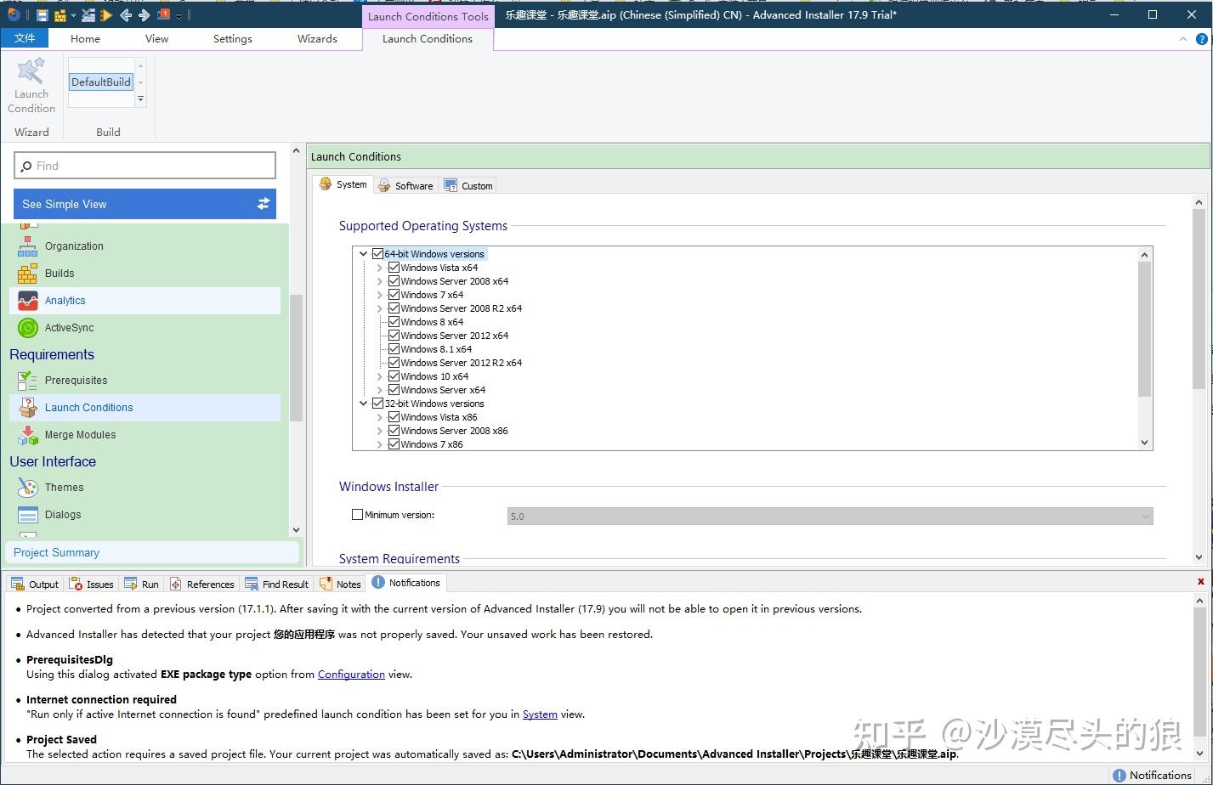Expand the Windows Server x64 node
1213x785 pixels.
tap(380, 390)
